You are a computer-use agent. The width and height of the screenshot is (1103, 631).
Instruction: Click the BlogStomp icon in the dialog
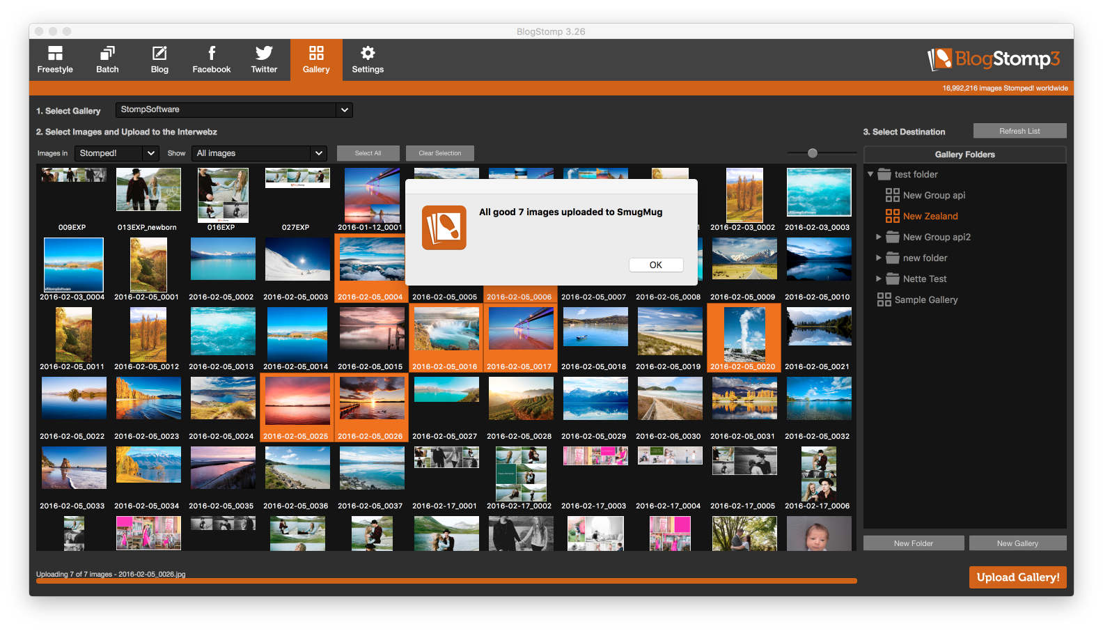pyautogui.click(x=444, y=228)
